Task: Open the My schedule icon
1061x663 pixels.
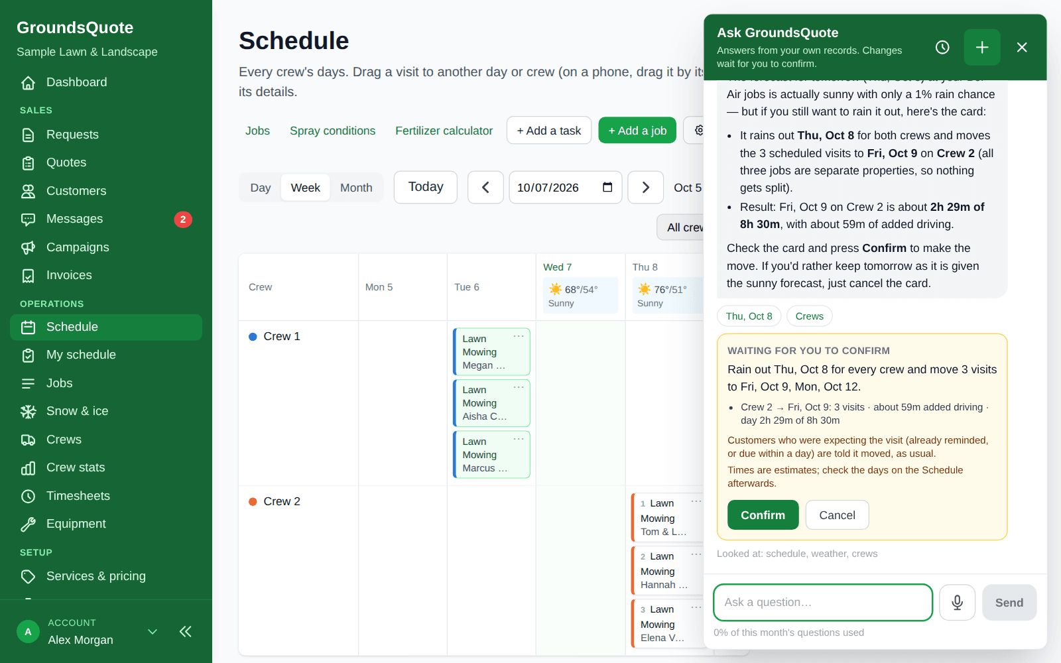Action: click(x=28, y=355)
